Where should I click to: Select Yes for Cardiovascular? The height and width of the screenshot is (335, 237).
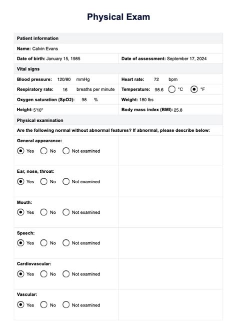click(20, 274)
